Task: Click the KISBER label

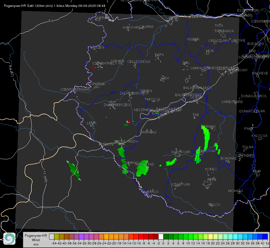Action: [x=193, y=39]
